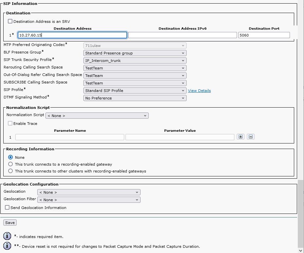The image size is (304, 253).
Task: Click info icon beside Packet Capture note
Action: (7, 246)
